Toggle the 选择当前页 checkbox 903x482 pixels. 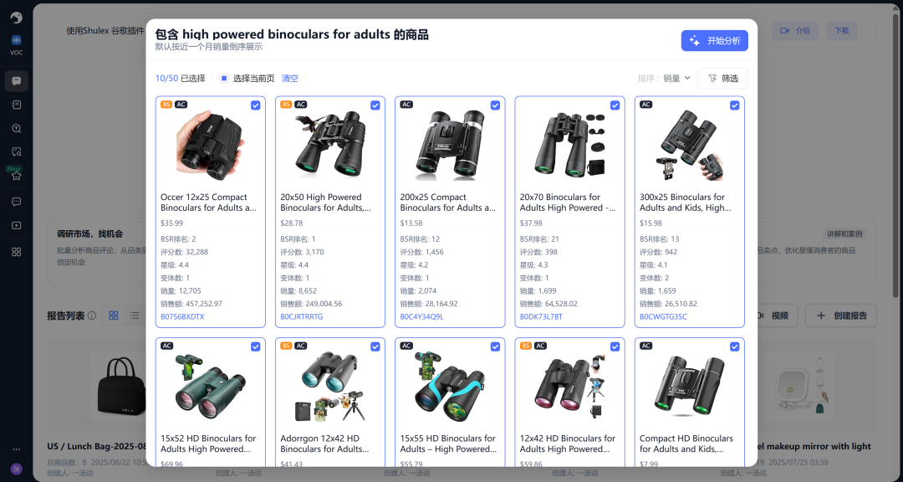point(224,79)
